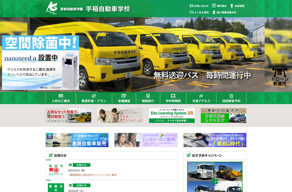This screenshot has height=192, width=292.
Task: Click the 空間除菌中 nanoseed banner
Action: click(x=41, y=63)
